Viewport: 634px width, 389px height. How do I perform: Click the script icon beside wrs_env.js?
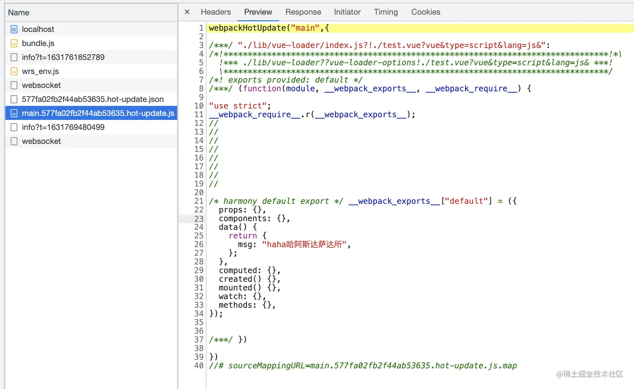[14, 71]
